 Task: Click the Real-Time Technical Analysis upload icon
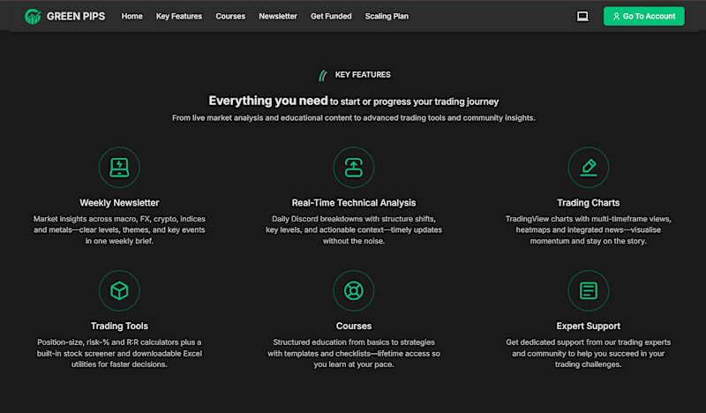point(354,168)
